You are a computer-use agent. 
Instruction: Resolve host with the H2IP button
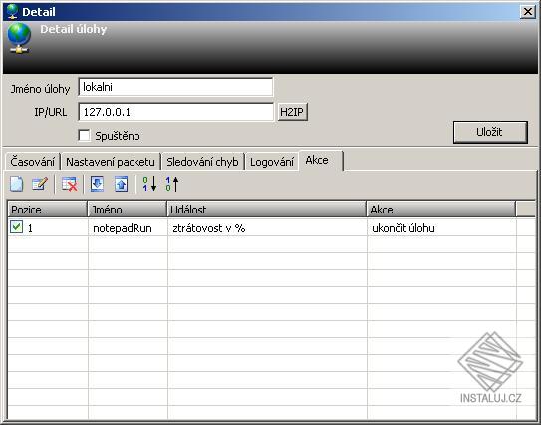(292, 112)
